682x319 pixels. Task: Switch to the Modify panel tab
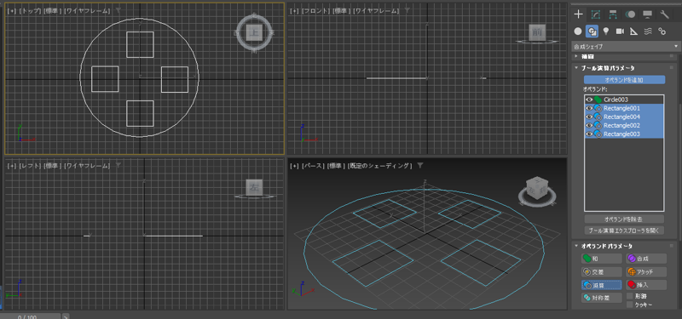click(595, 14)
